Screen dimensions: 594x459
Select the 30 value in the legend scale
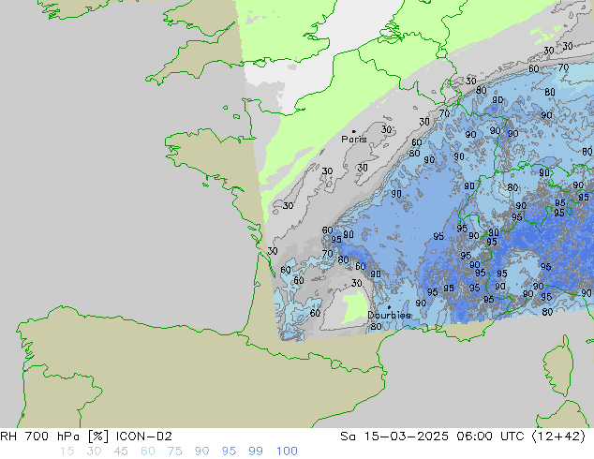point(94,452)
